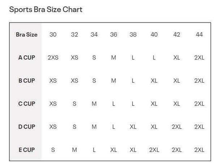Select the bra size 42 column header

point(176,34)
